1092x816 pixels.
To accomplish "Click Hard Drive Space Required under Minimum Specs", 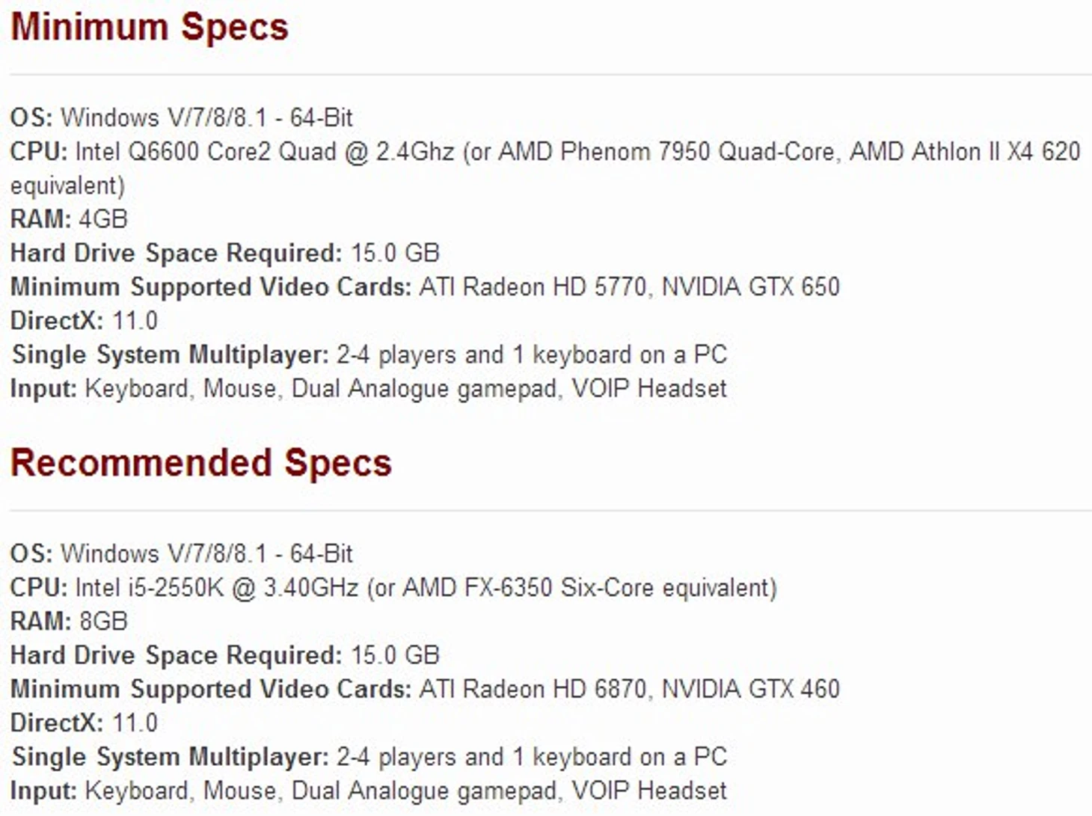I will click(176, 253).
